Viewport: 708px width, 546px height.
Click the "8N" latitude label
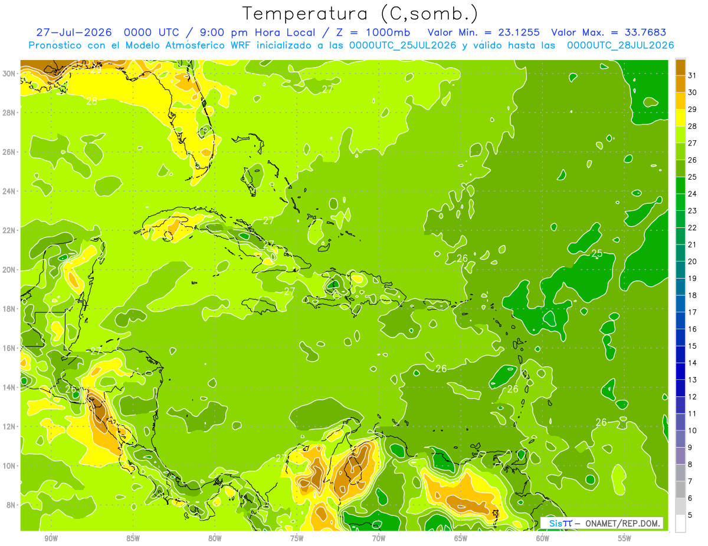point(11,505)
